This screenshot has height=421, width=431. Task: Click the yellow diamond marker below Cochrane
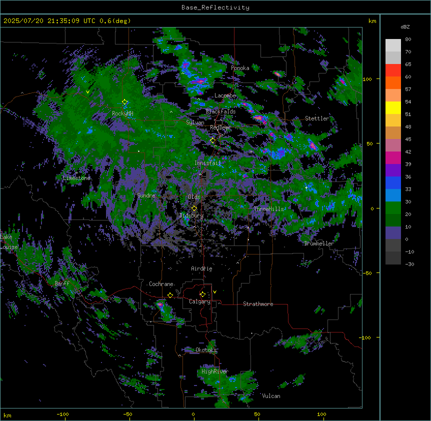(170, 295)
